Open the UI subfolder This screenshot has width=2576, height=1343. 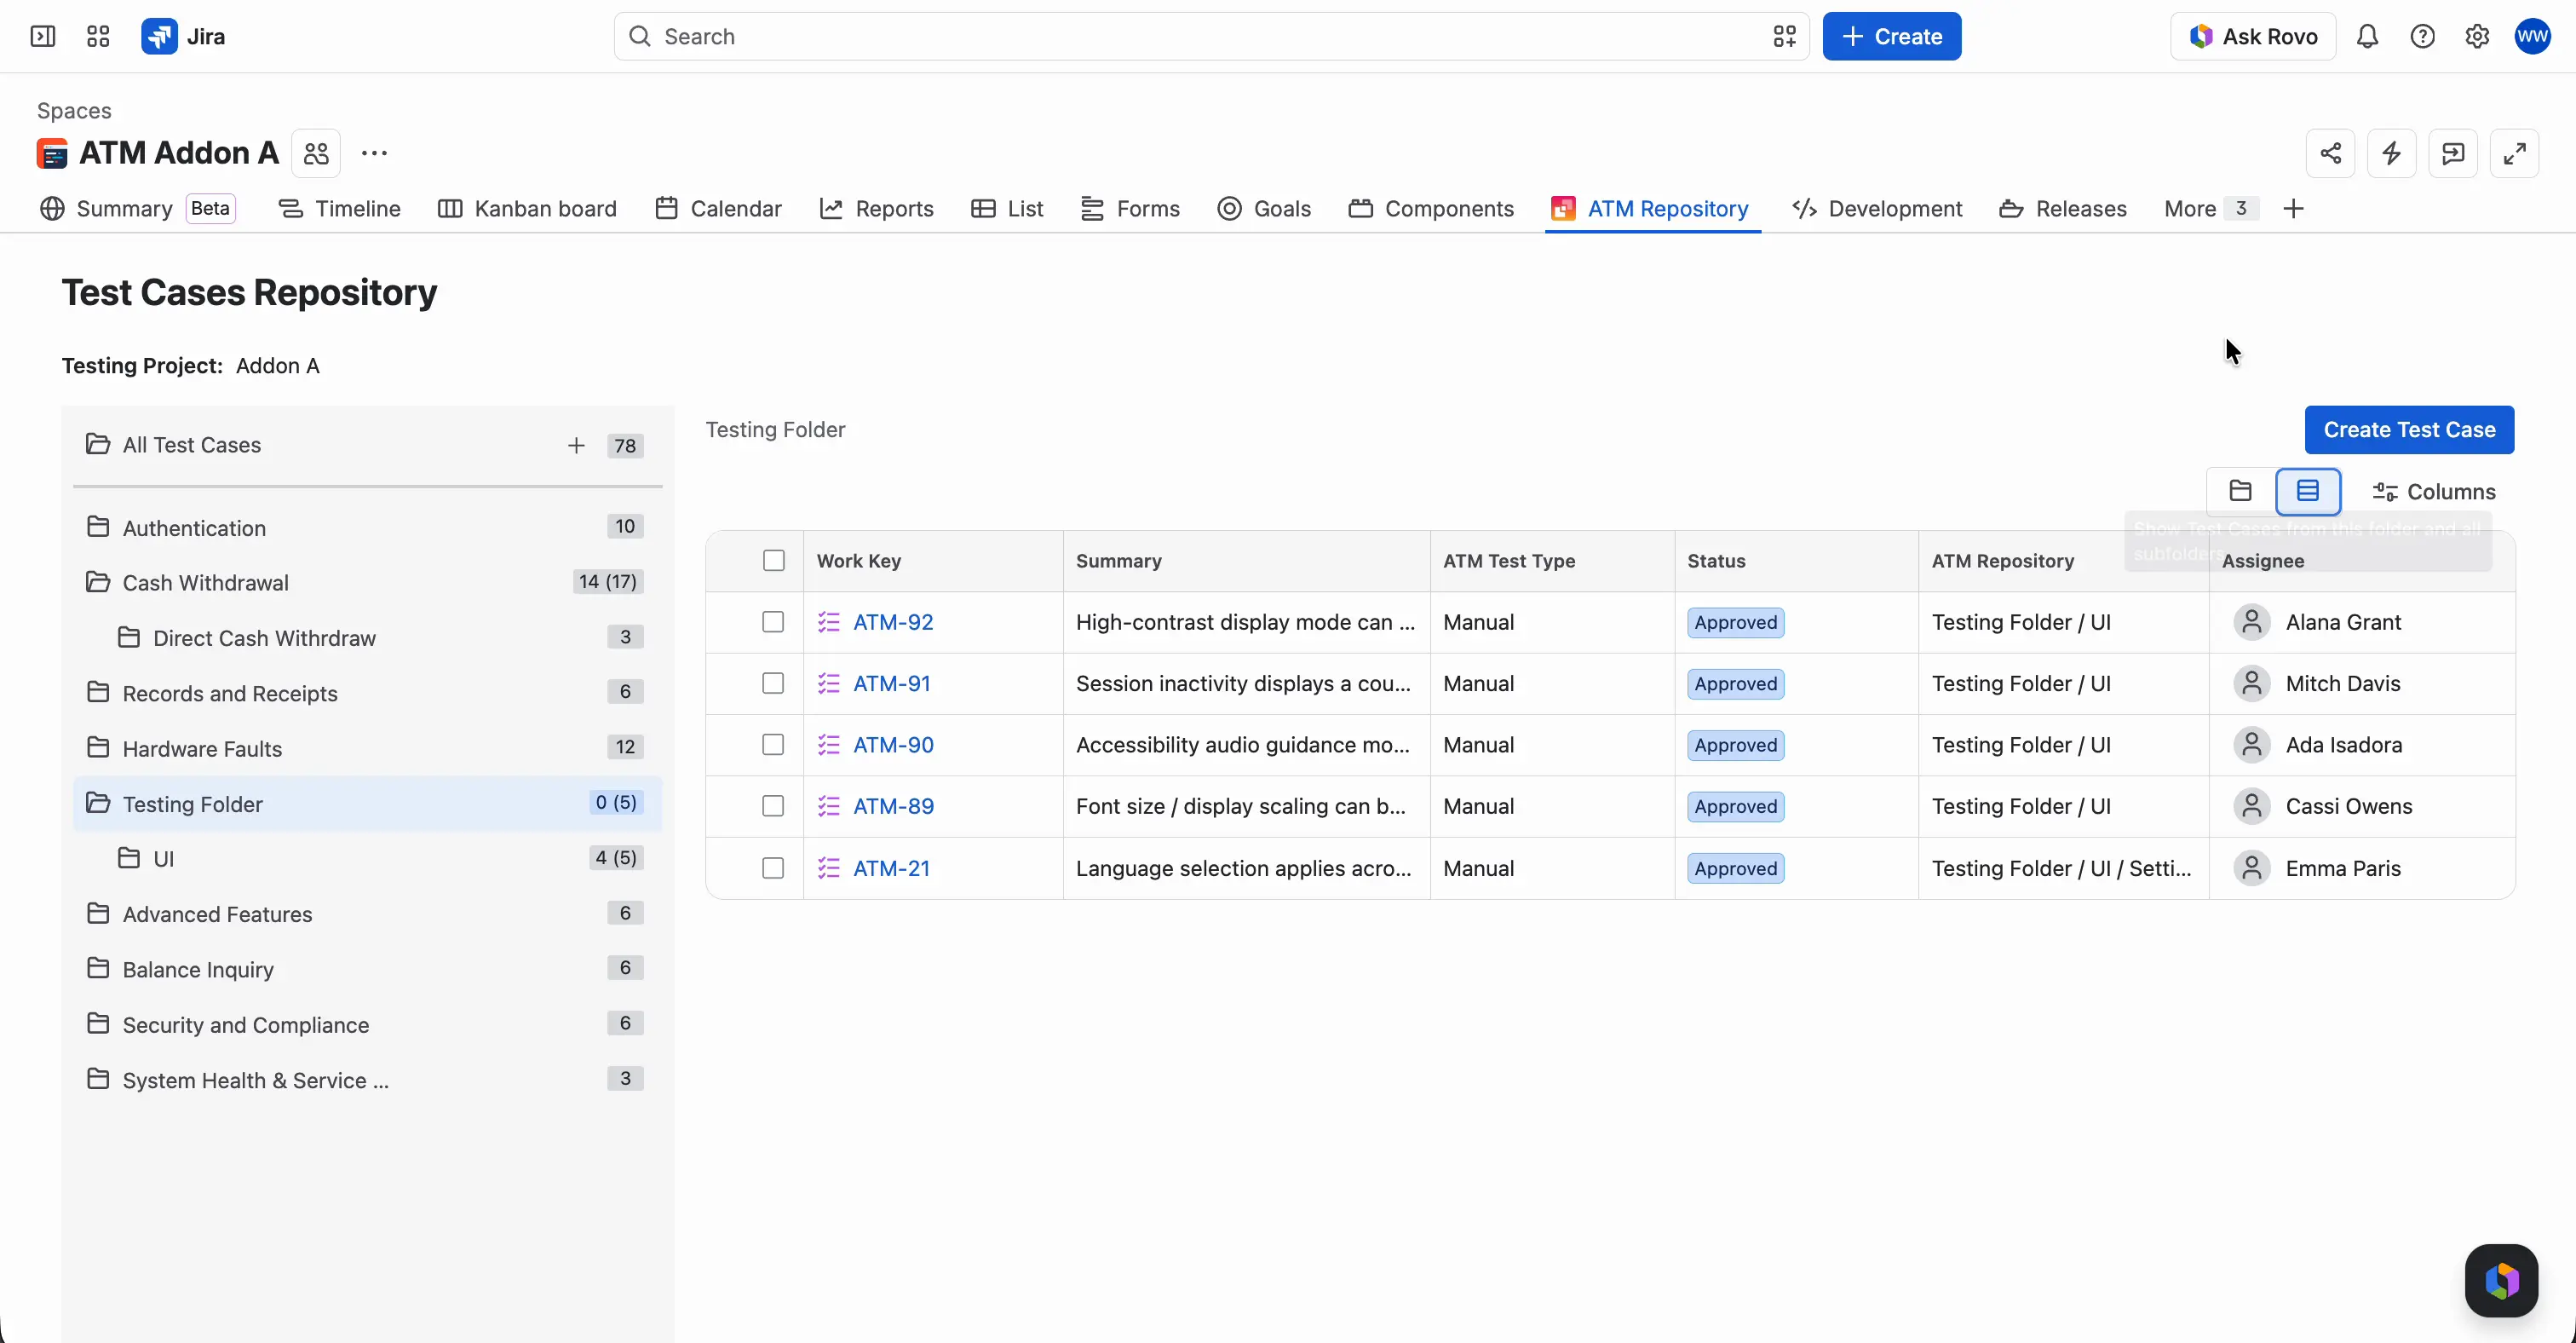(367, 859)
